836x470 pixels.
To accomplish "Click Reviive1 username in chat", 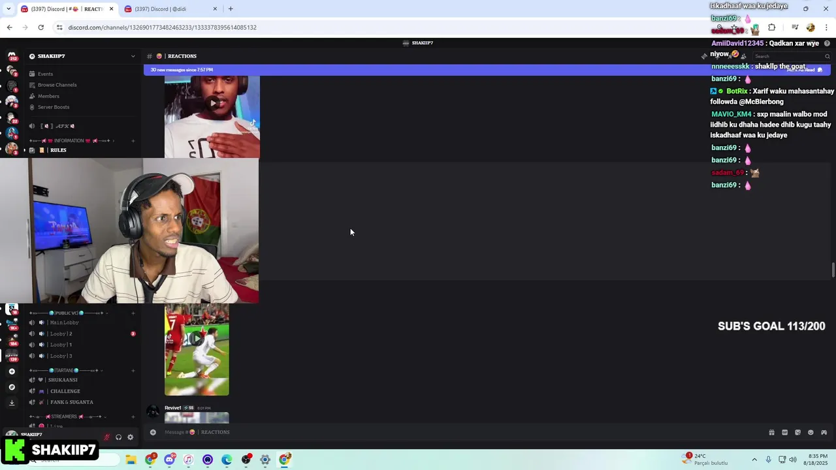I will click(x=173, y=408).
